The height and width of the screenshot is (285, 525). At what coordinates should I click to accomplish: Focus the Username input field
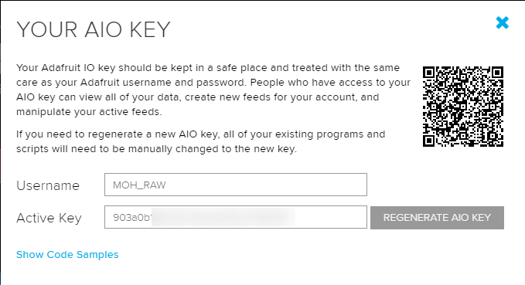point(236,185)
